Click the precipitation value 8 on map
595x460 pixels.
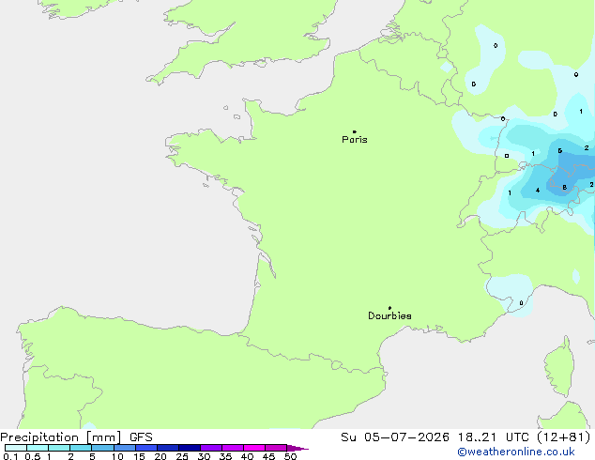coord(565,188)
